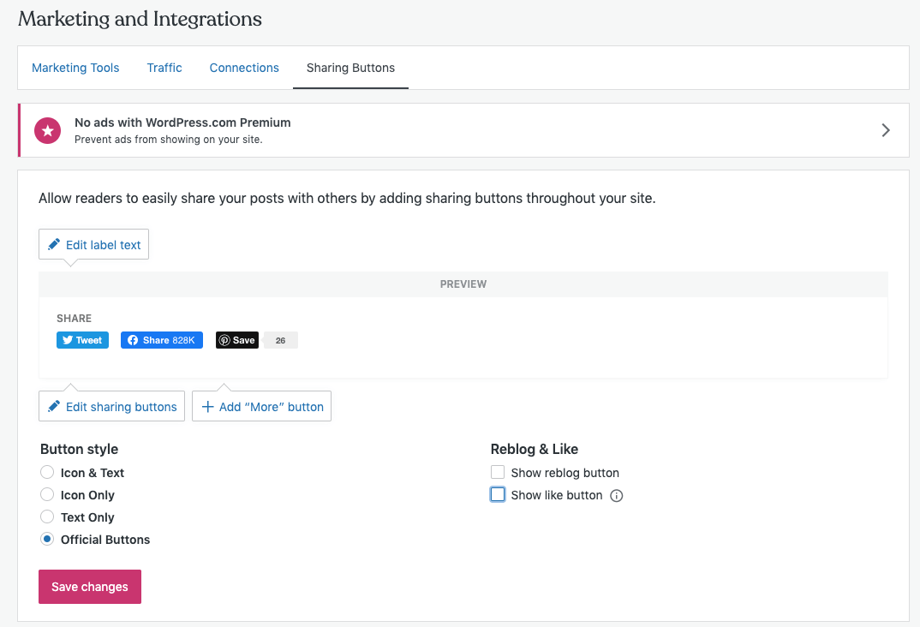Add a "More" button to sharing
The image size is (920, 627).
coord(261,407)
